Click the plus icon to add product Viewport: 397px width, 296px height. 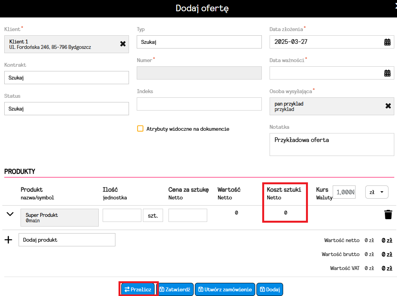(8, 240)
